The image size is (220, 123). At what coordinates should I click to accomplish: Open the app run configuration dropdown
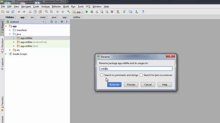78,12
